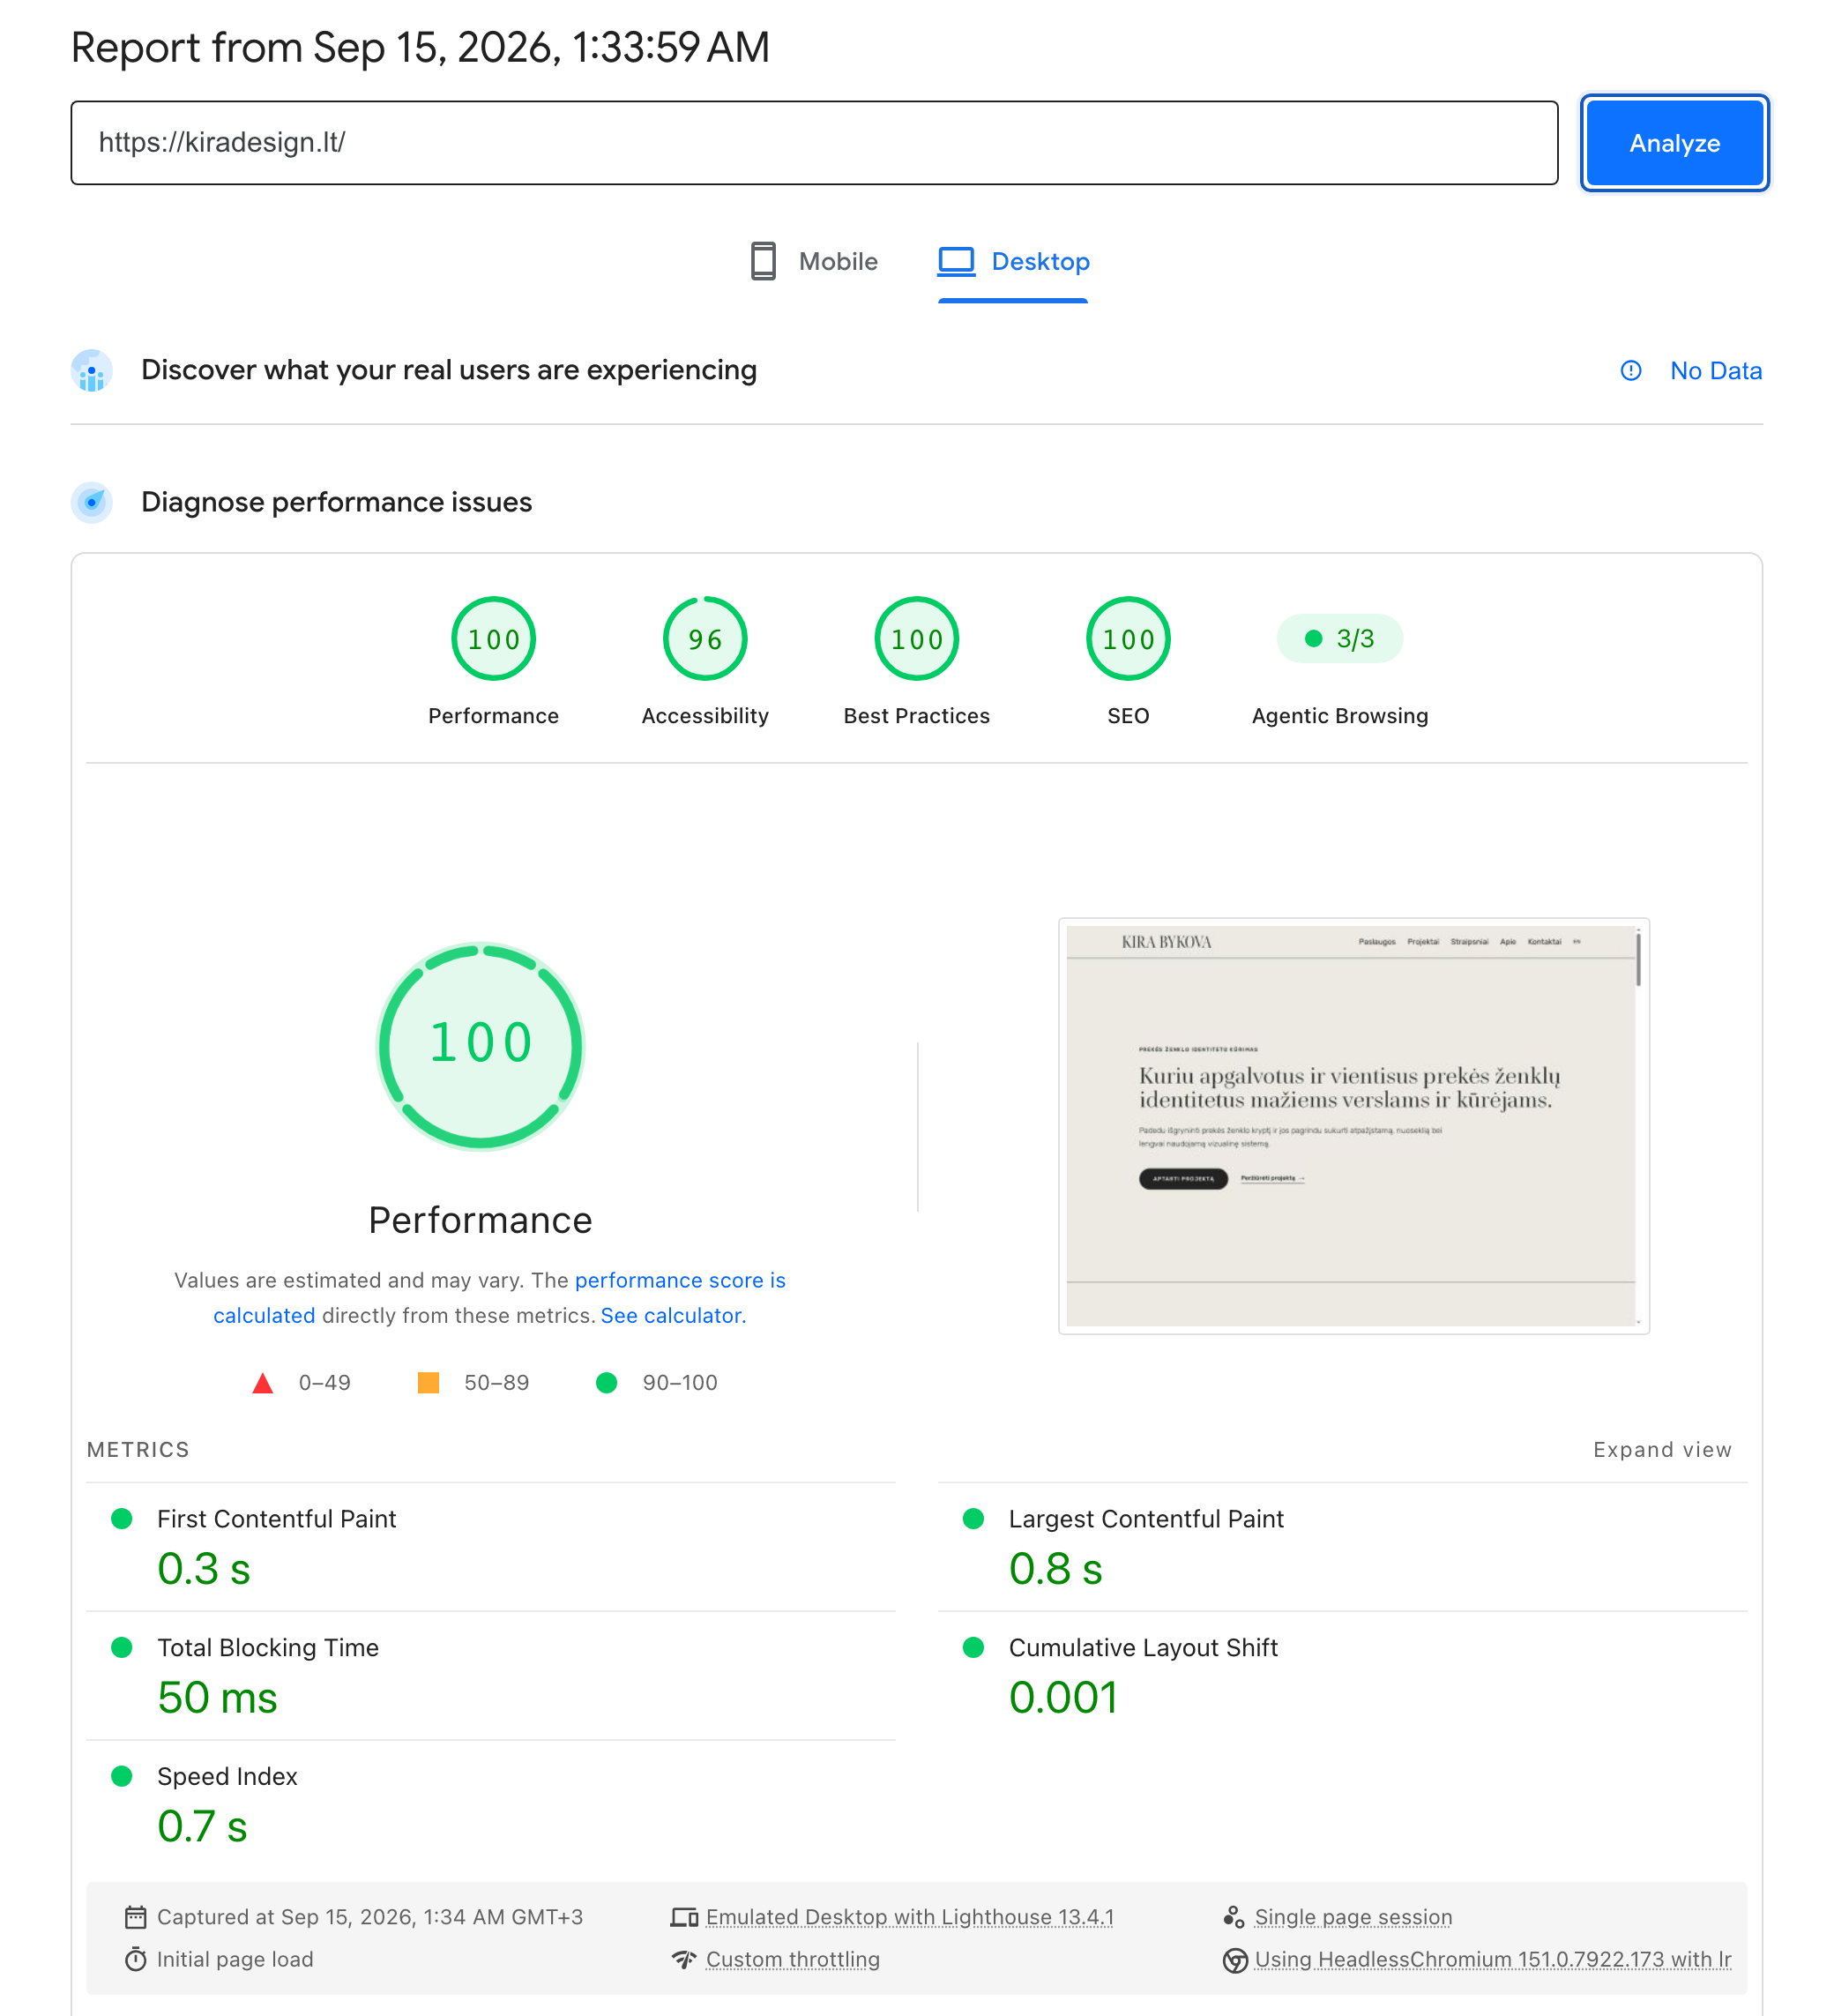
Task: Click the real users experience icon
Action: (x=91, y=371)
